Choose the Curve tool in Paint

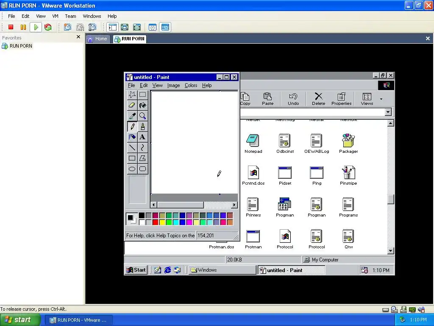[142, 147]
